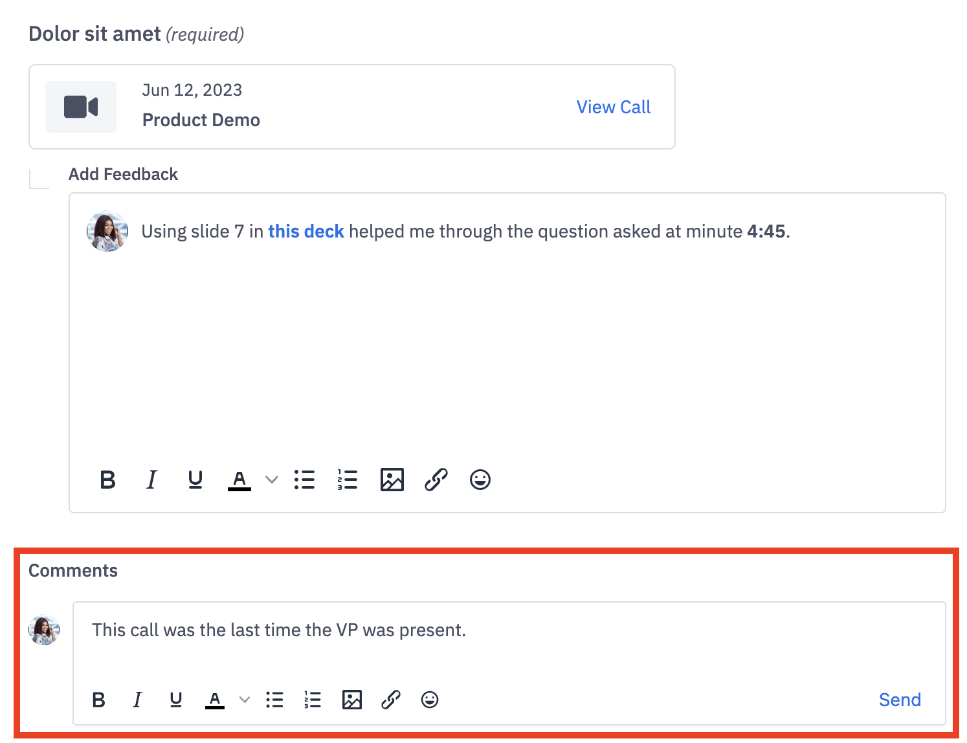Add a hyperlink in the feedback editor
Viewport: 967px width, 743px height.
click(x=436, y=480)
